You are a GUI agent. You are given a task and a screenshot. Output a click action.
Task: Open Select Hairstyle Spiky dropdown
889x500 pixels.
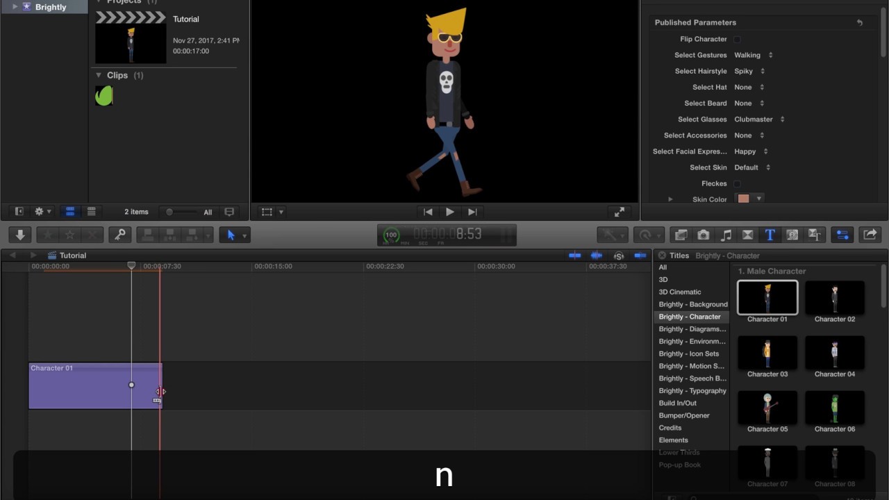(x=749, y=71)
